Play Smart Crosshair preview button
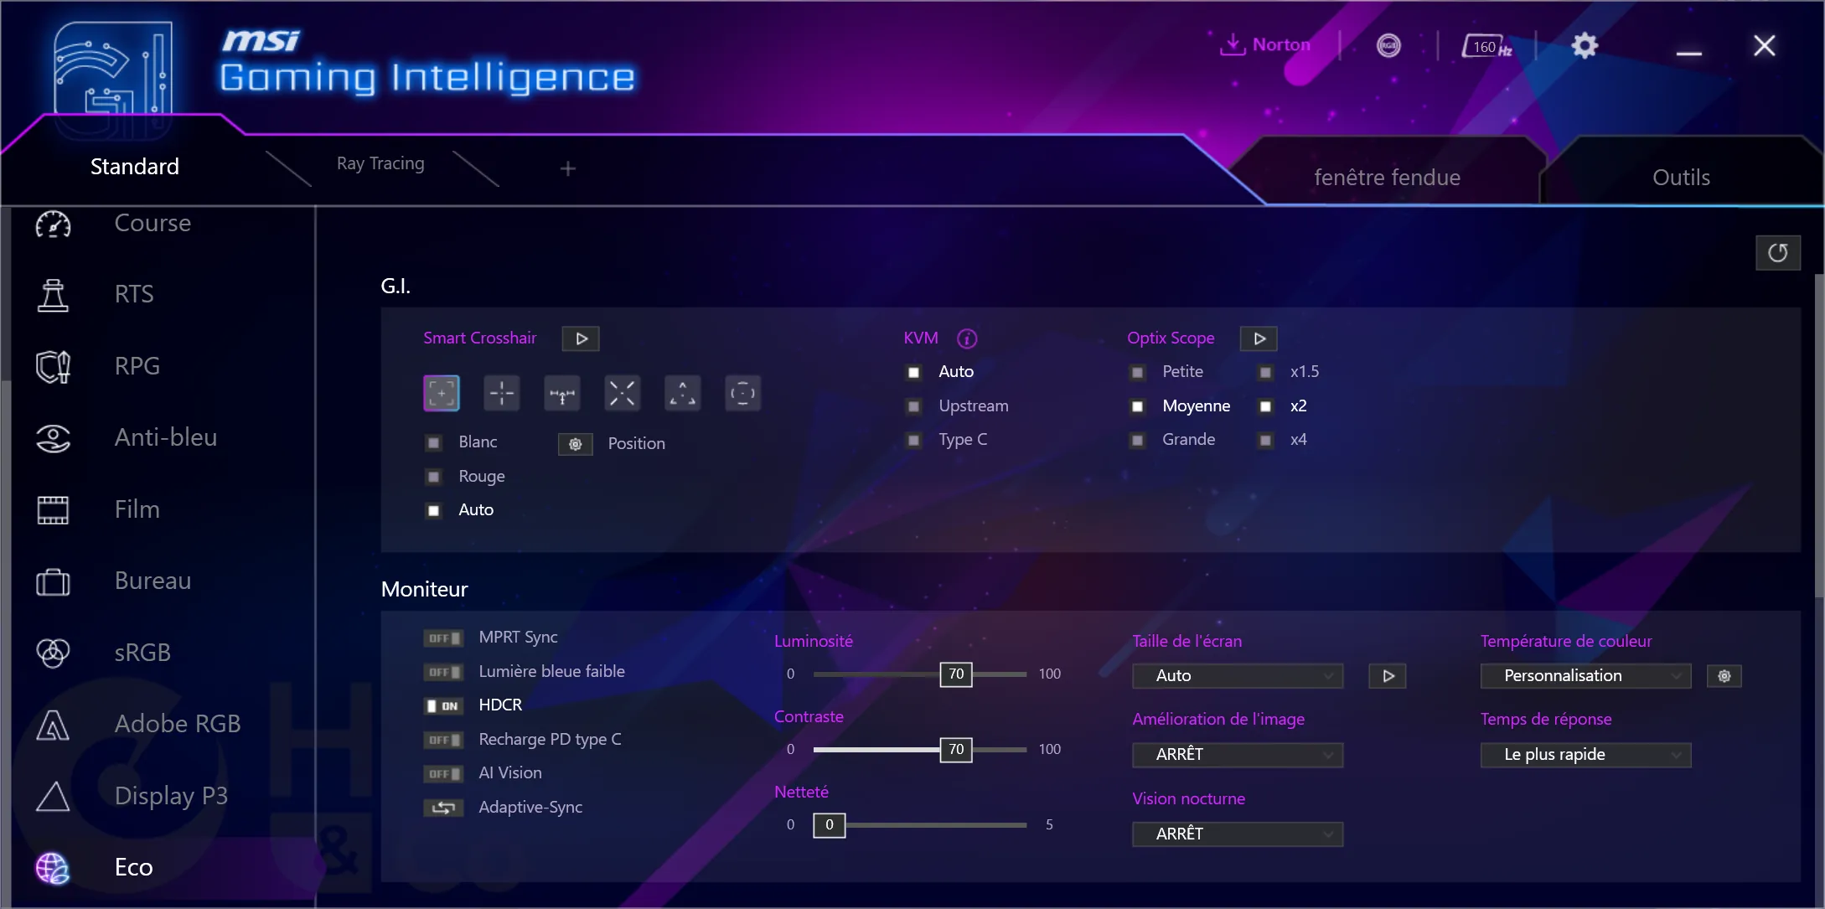The height and width of the screenshot is (909, 1825). pyautogui.click(x=582, y=338)
